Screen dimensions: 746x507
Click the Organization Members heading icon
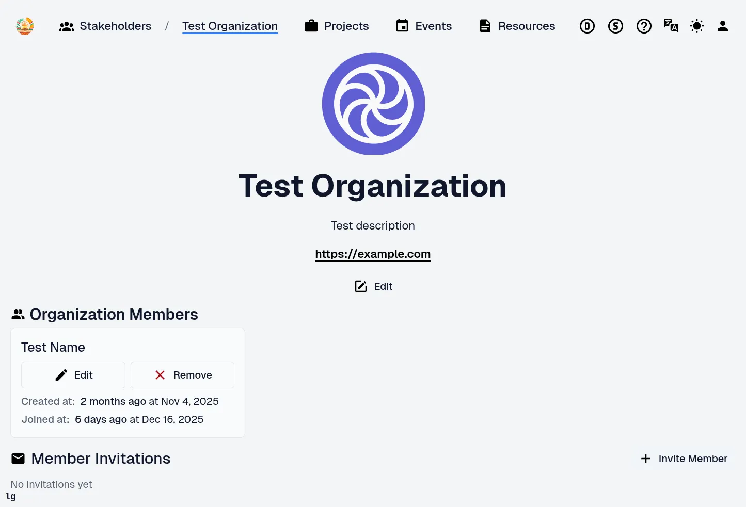click(x=18, y=314)
